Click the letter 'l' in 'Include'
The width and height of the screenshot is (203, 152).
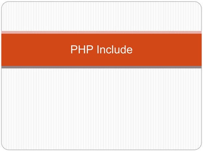point(113,49)
